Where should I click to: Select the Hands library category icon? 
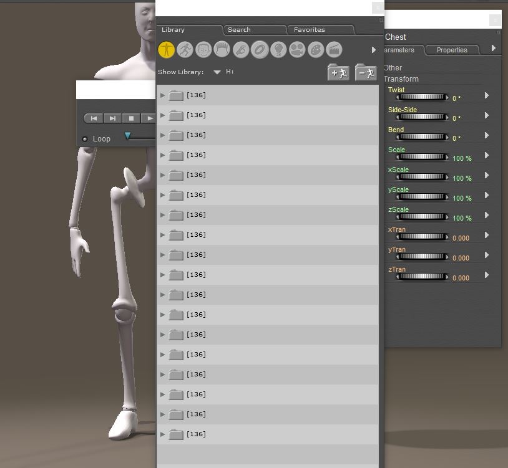click(x=241, y=49)
